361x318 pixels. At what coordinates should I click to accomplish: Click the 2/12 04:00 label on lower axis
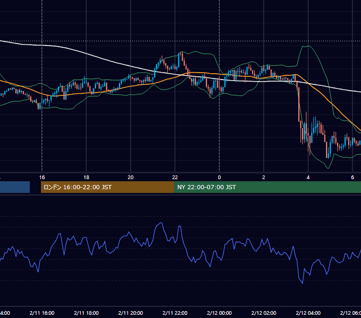pyautogui.click(x=308, y=313)
